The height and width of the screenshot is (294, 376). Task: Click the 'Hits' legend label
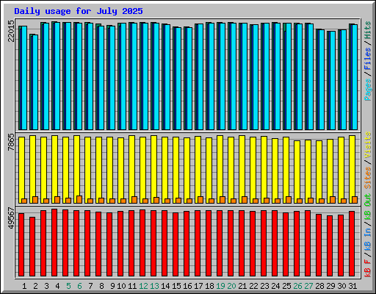point(368,30)
